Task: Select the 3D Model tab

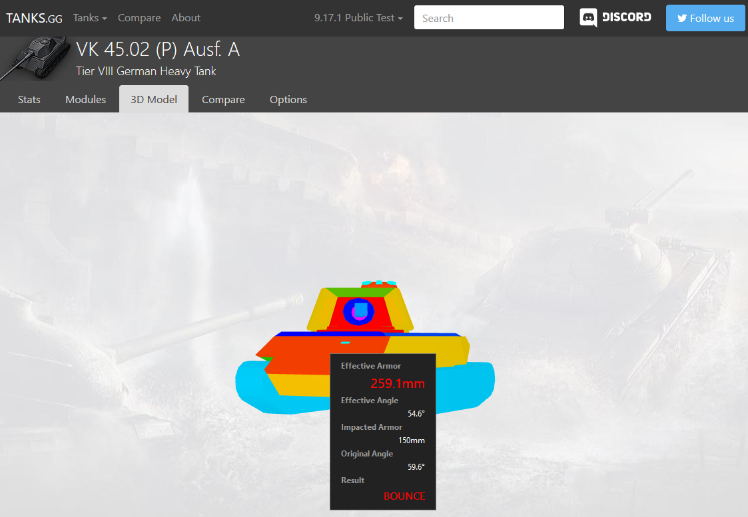Action: (154, 100)
